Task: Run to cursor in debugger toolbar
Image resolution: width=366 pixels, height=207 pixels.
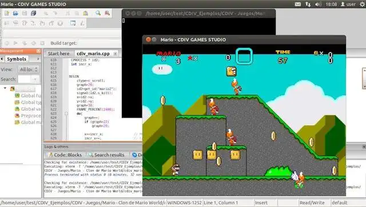Action: [15, 23]
